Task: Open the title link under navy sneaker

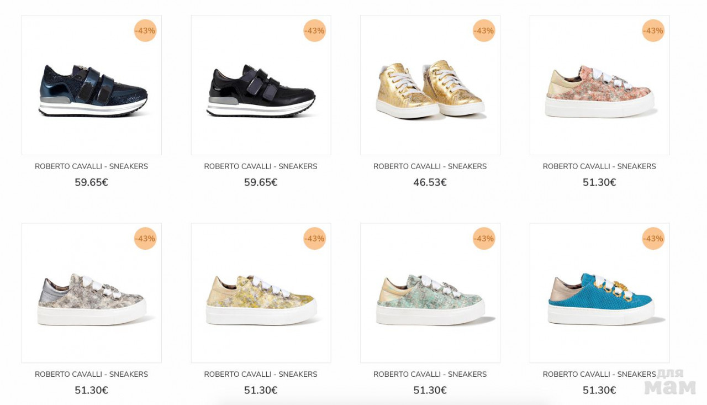Action: (91, 166)
